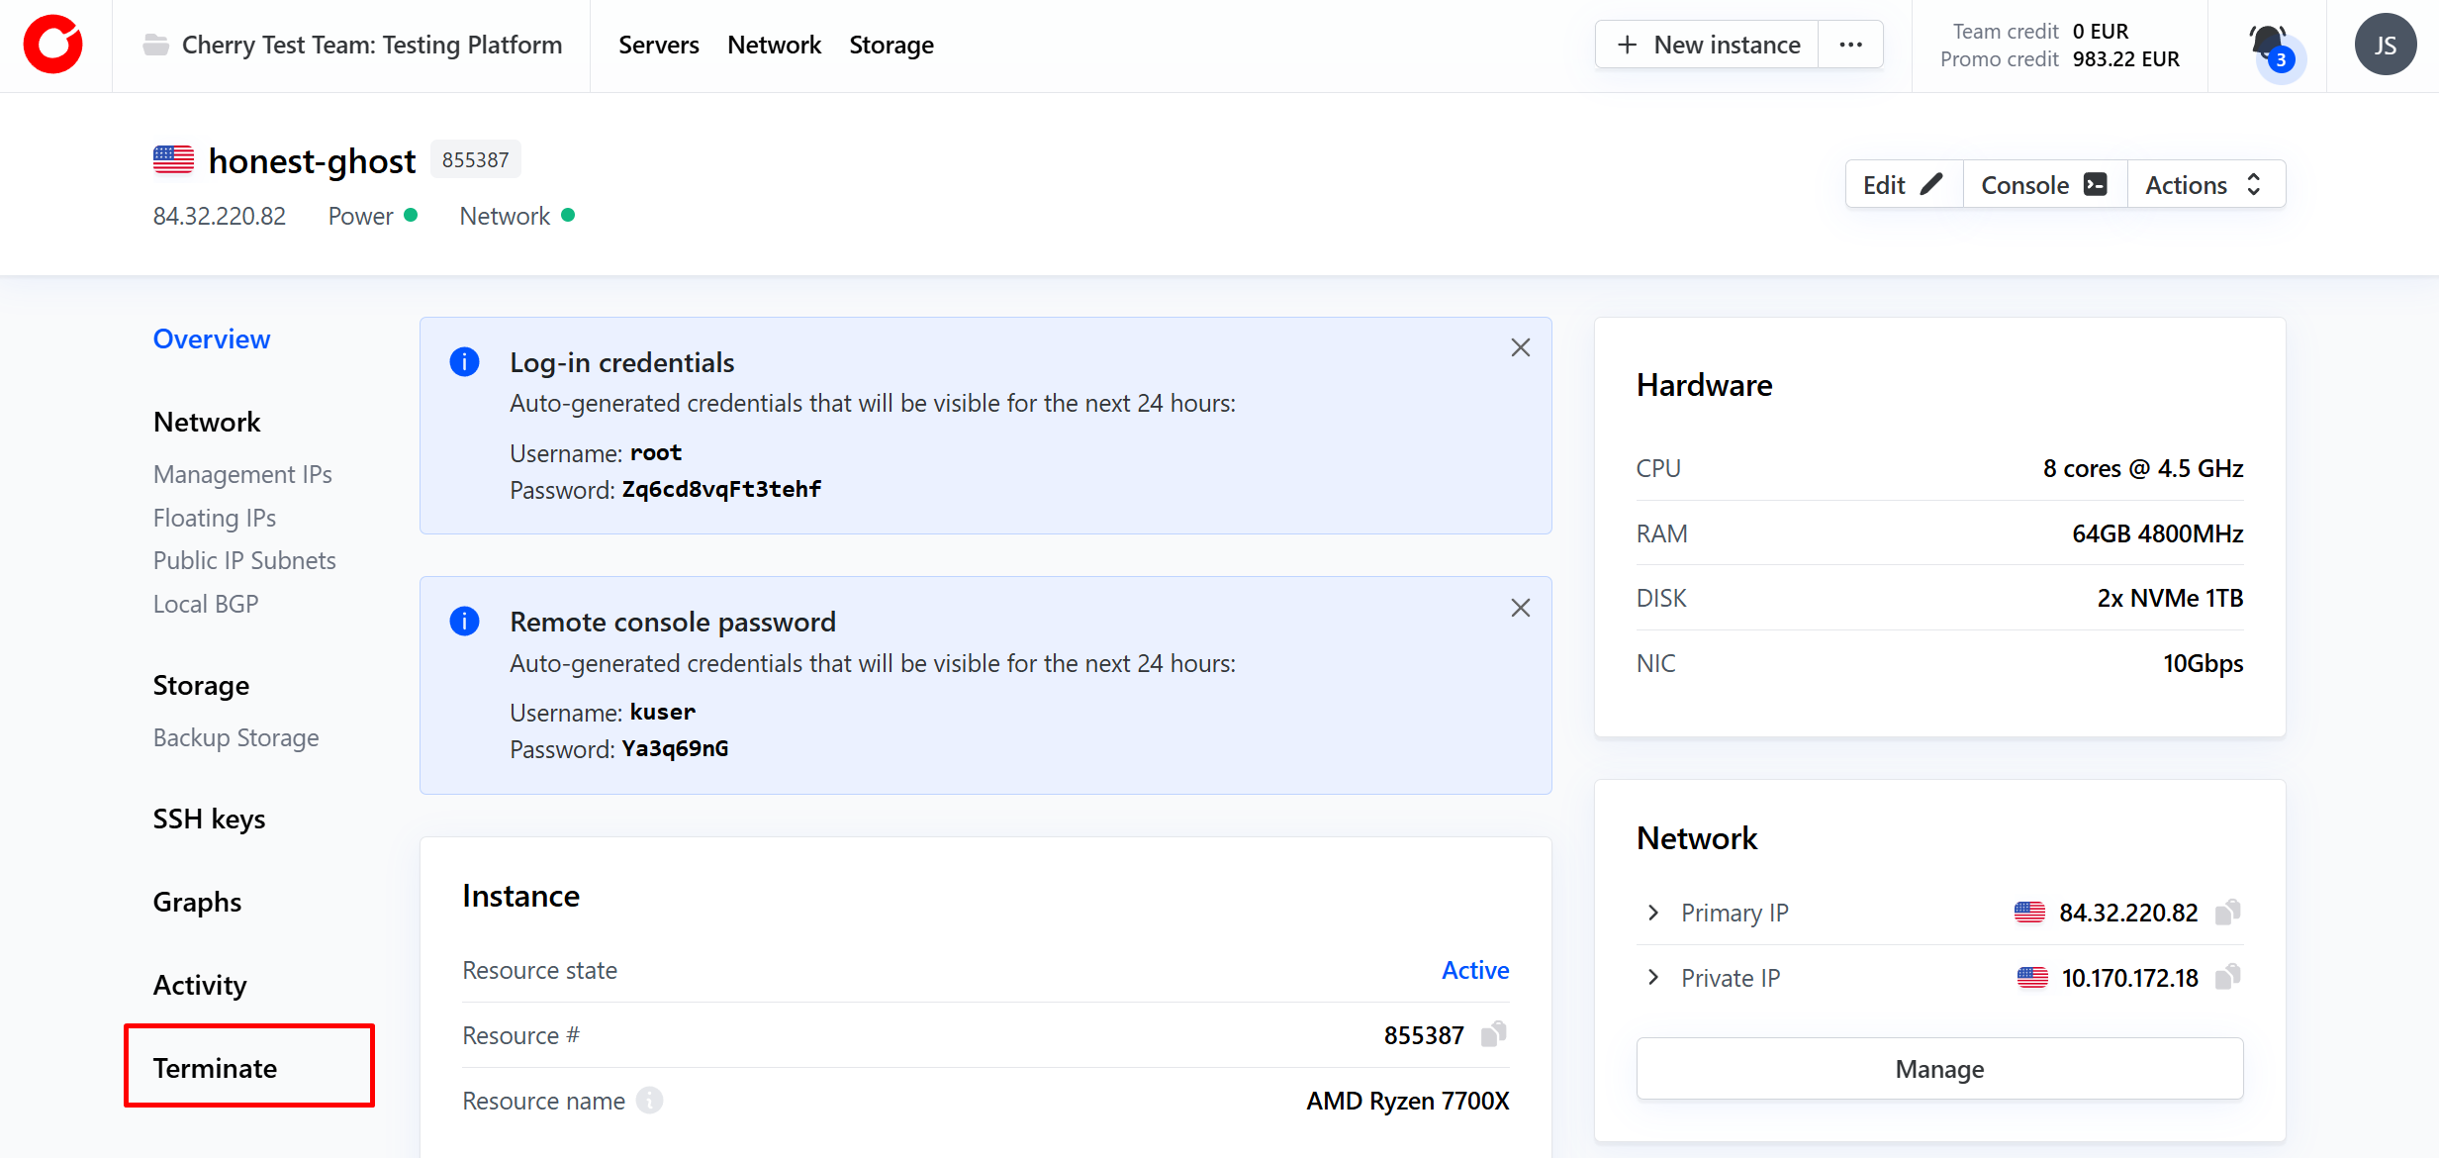The image size is (2439, 1158).
Task: Show the Resource name info tooltip
Action: point(649,1100)
